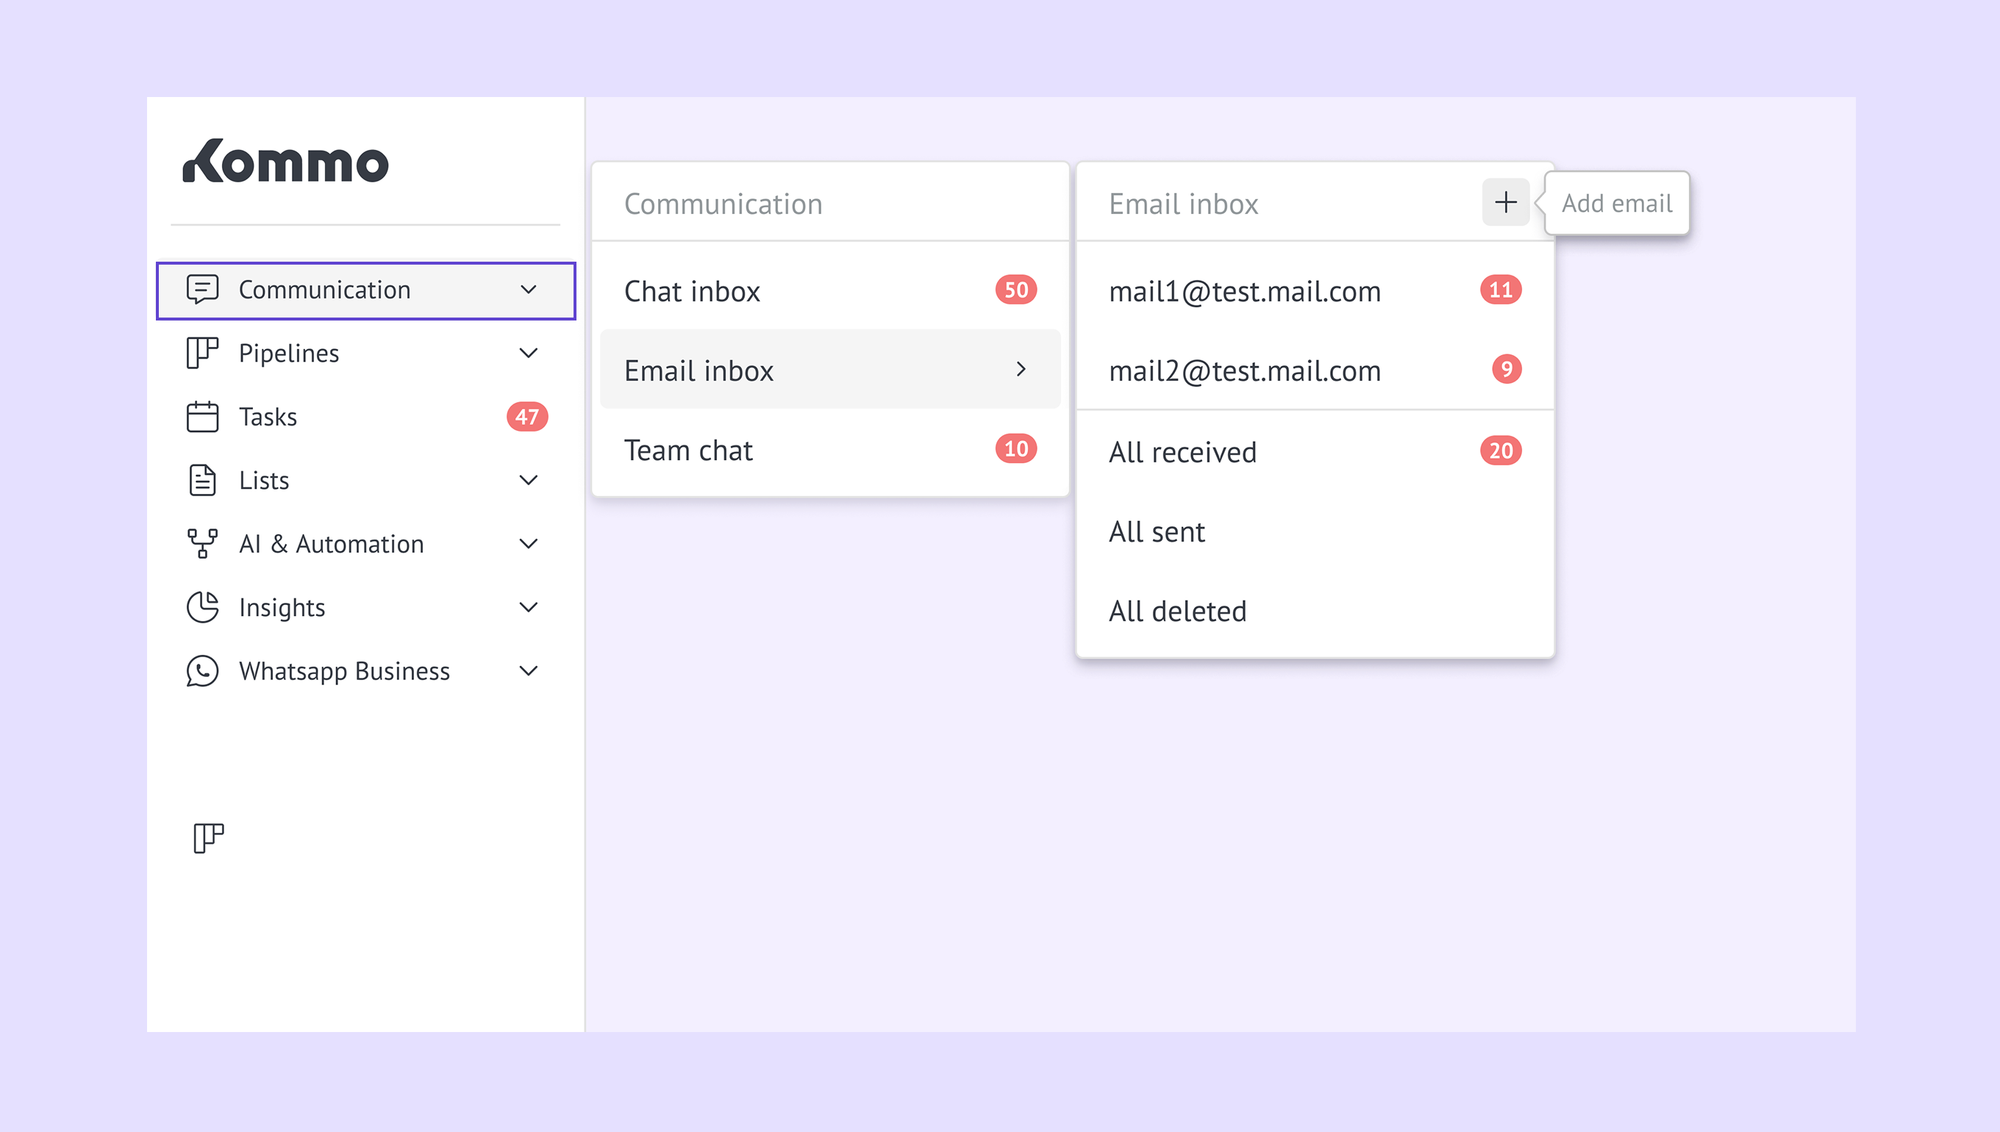Viewport: 2000px width, 1132px height.
Task: Collapse the Communication chevron
Action: 529,289
